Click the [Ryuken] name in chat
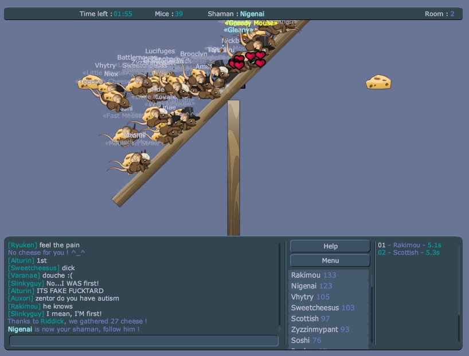The width and height of the screenshot is (469, 356). 23,245
